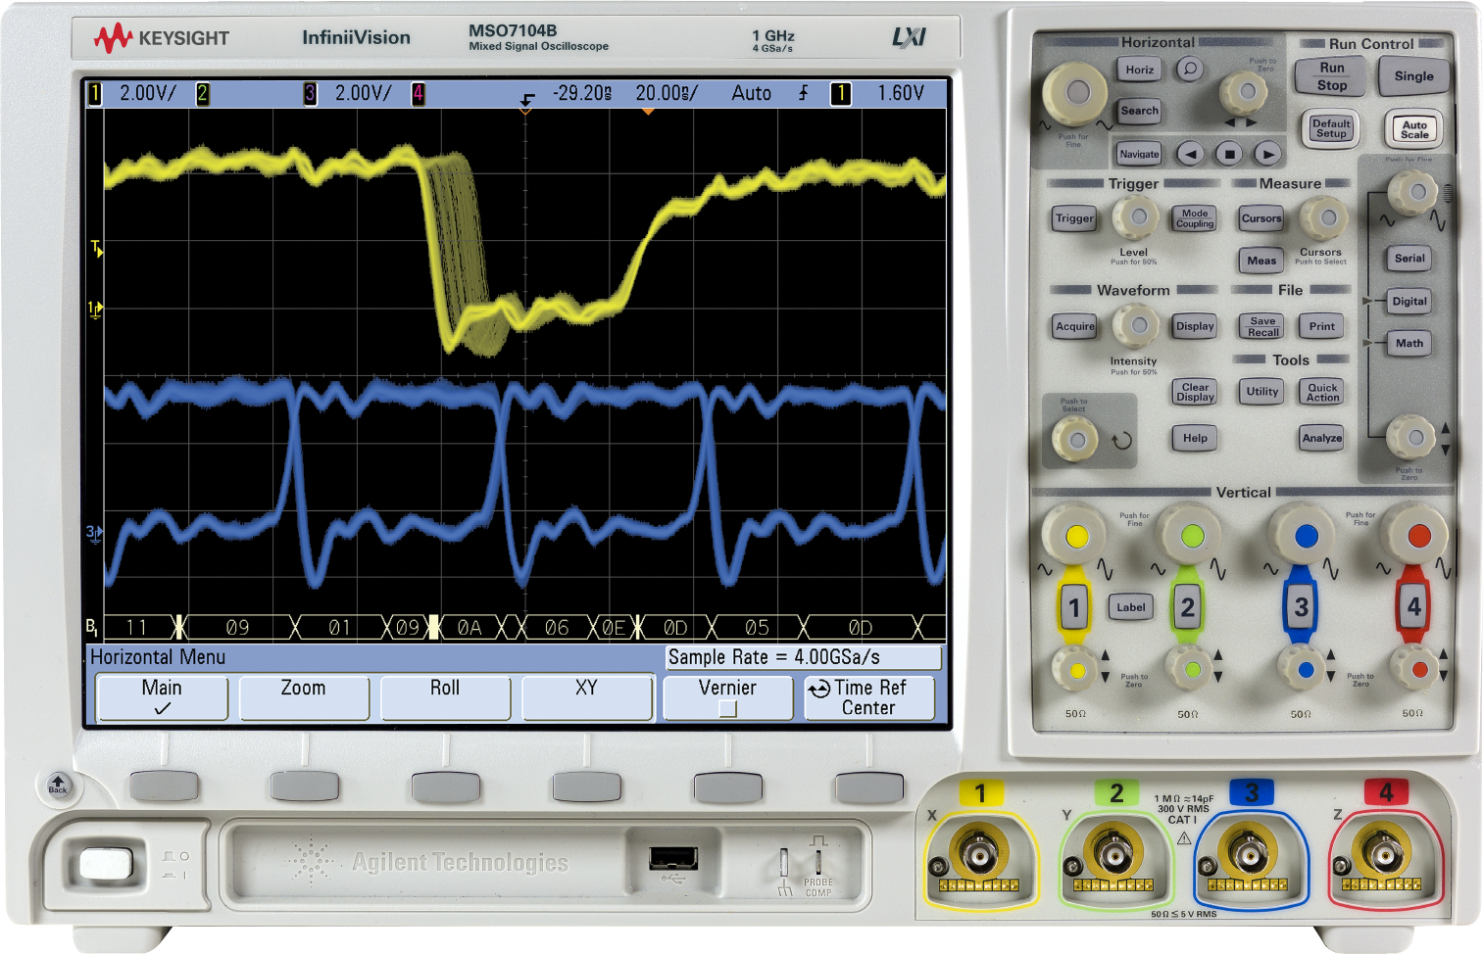
Task: Toggle the Math waveform key
Action: click(x=1409, y=343)
